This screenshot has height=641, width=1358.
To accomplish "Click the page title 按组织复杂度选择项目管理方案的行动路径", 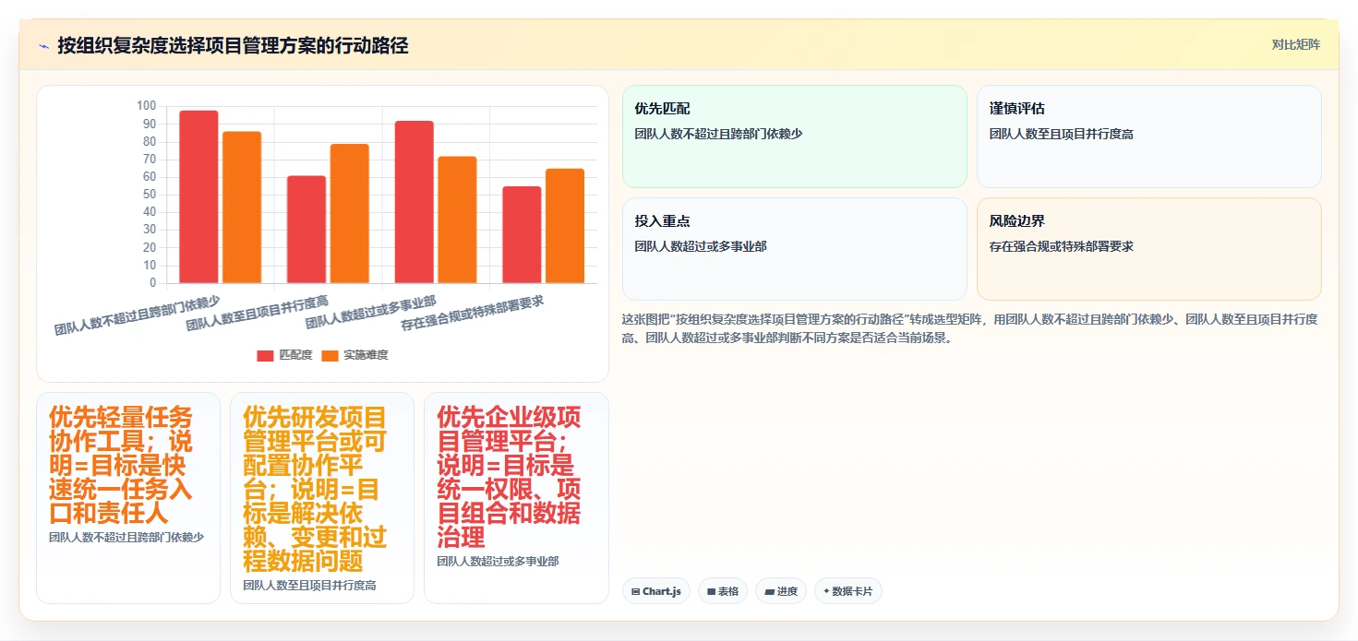I will [x=233, y=45].
